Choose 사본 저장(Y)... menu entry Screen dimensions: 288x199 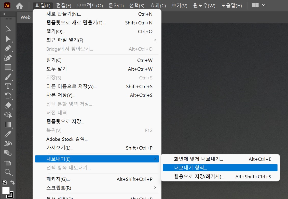coord(97,95)
